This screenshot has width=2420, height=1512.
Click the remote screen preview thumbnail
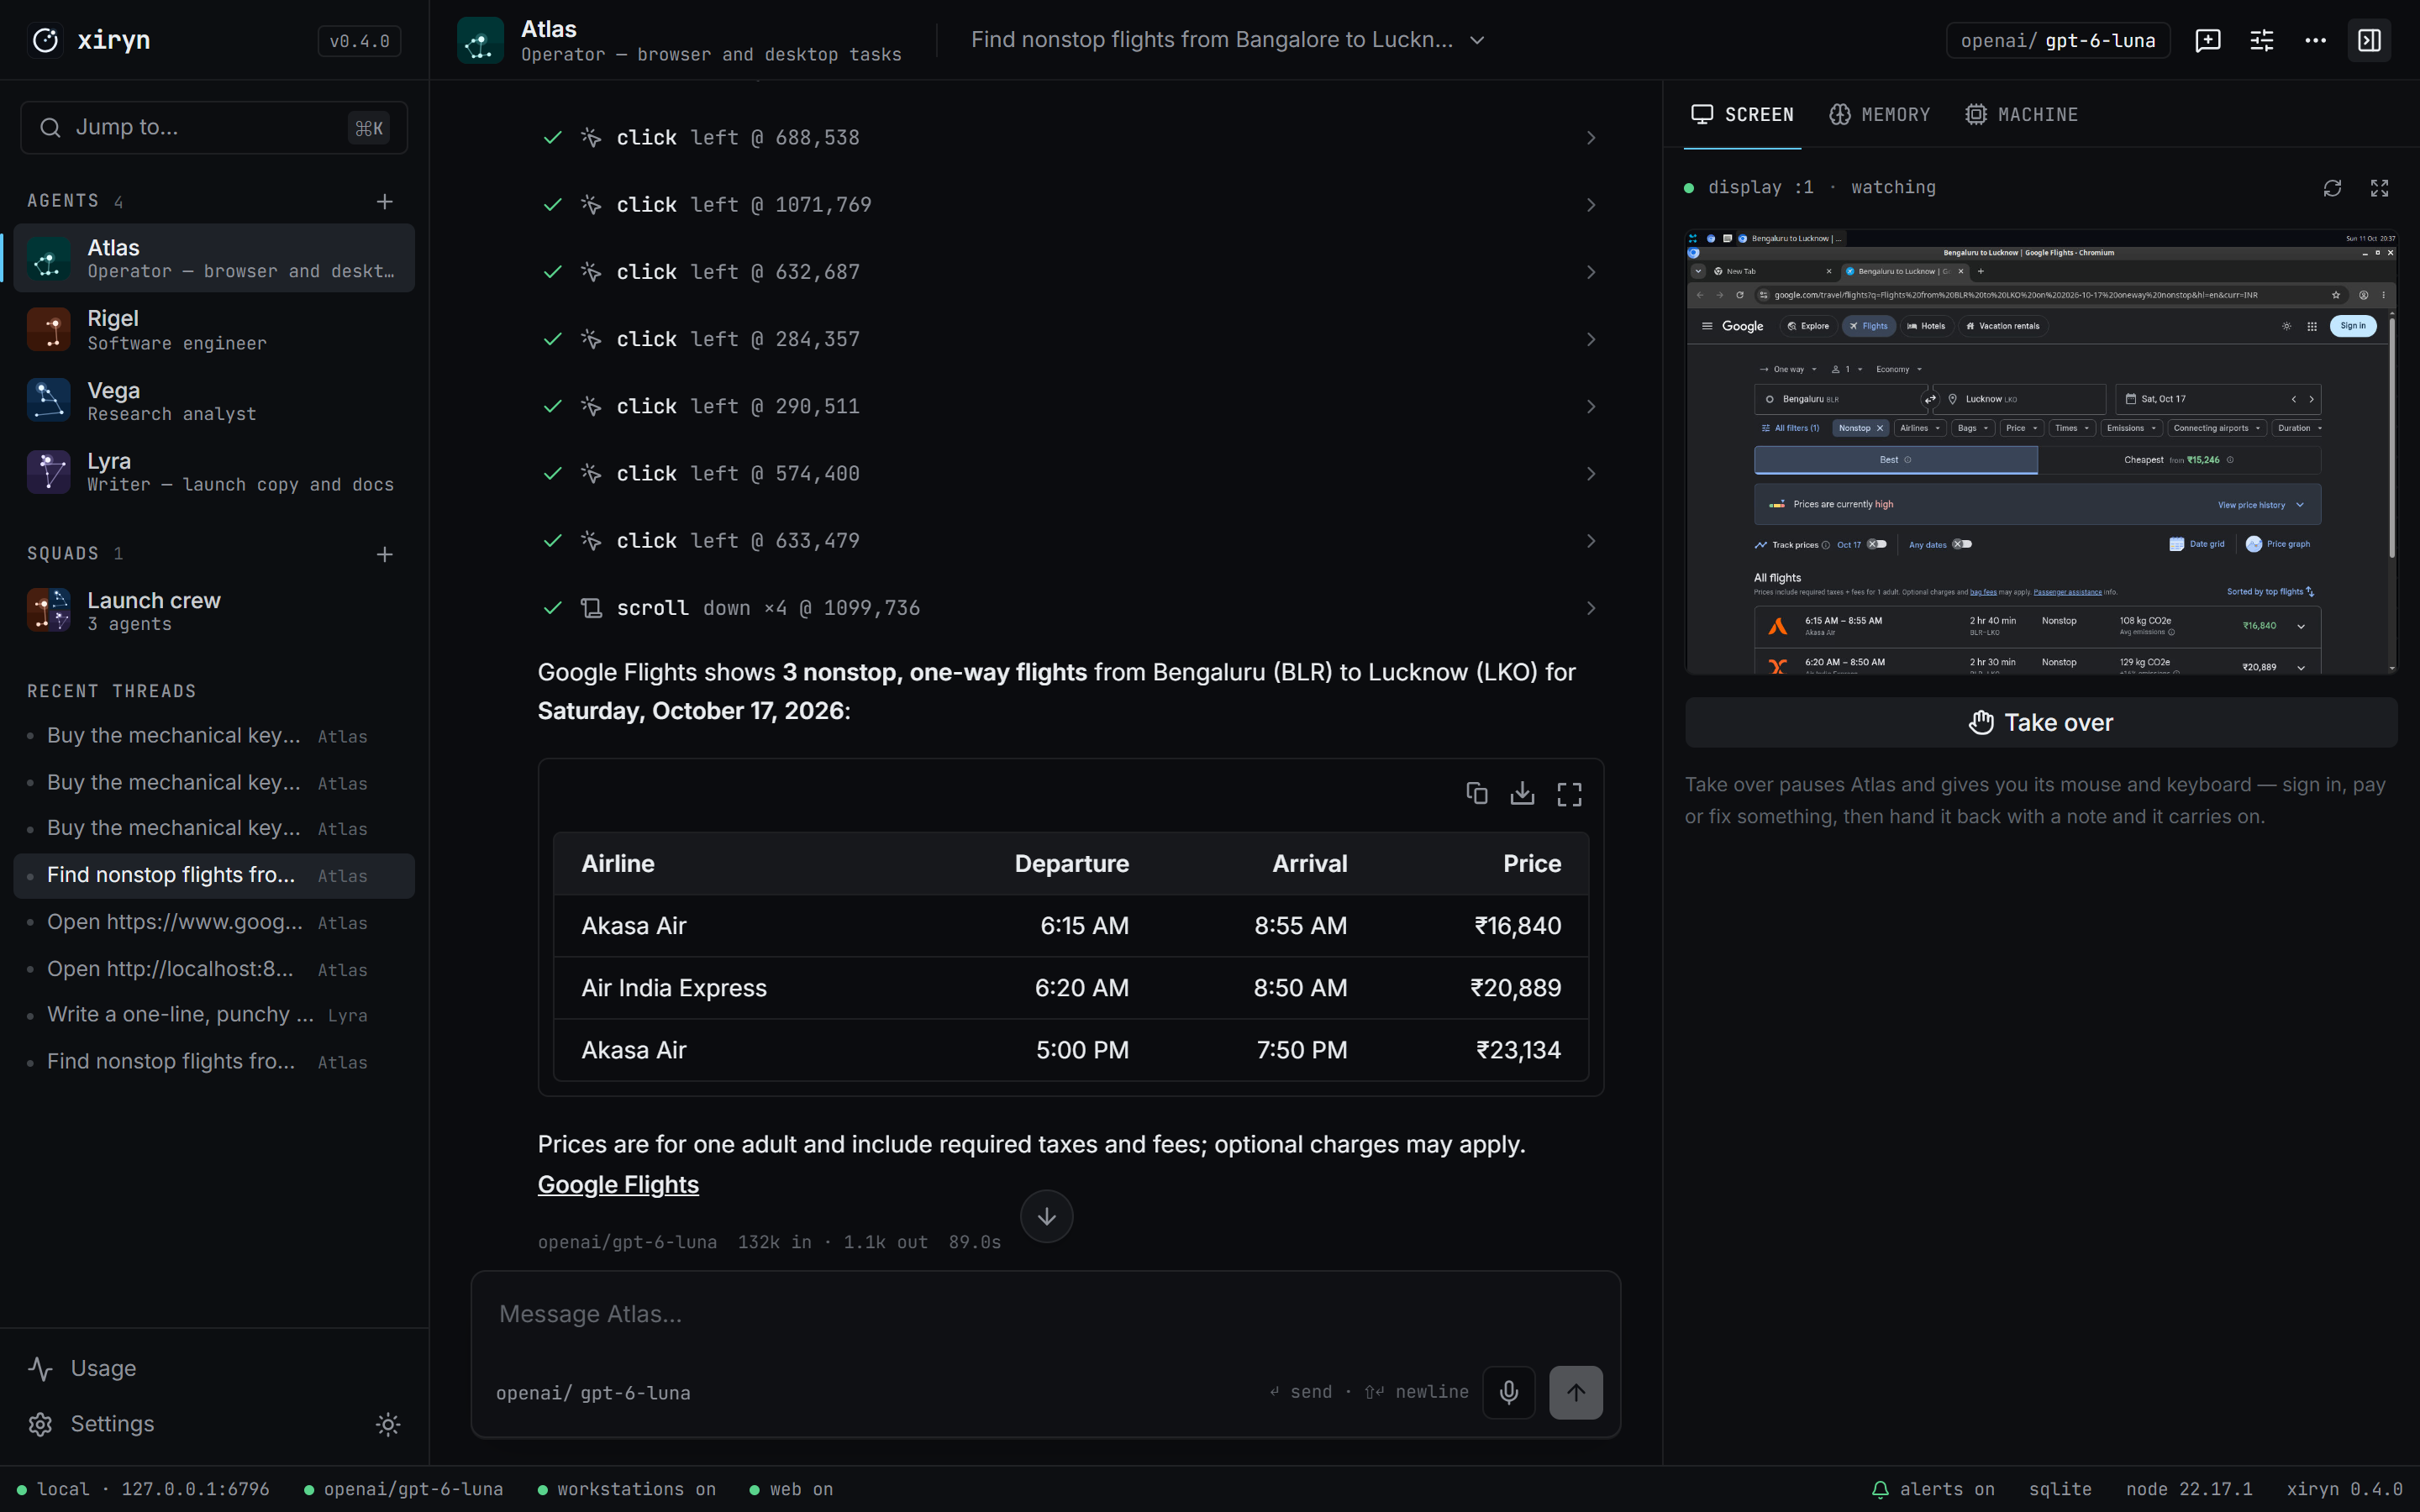point(2040,452)
